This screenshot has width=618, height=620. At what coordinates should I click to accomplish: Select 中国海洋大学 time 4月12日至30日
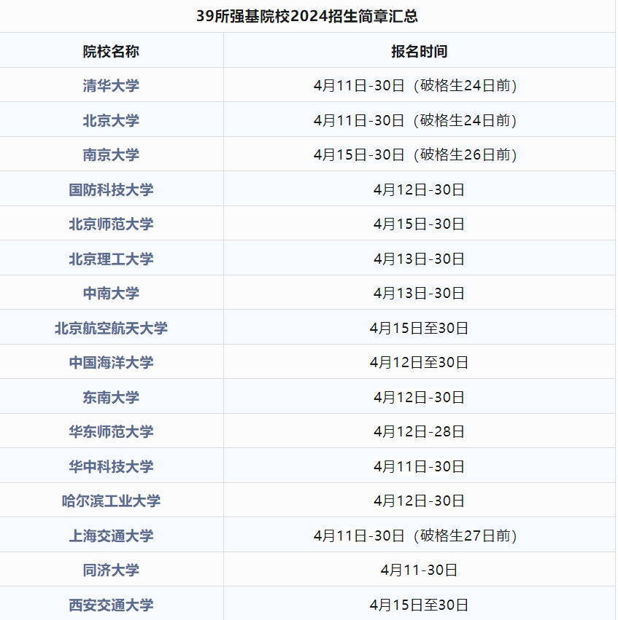coord(420,362)
